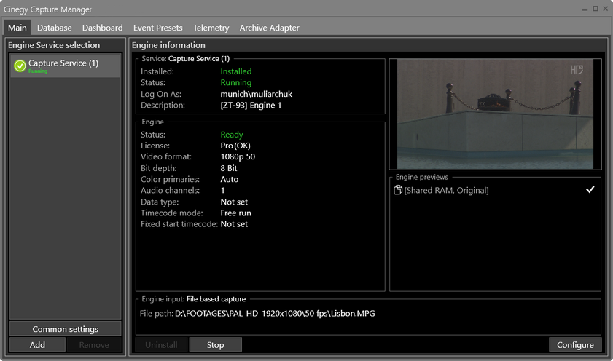613x361 pixels.
Task: Click the Remove button
Action: [94, 345]
